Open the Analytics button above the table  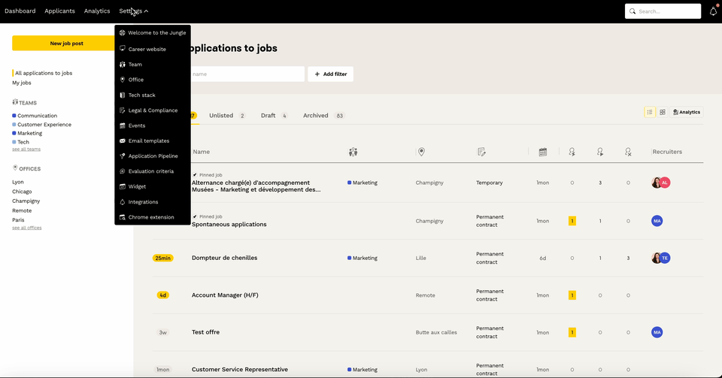687,112
